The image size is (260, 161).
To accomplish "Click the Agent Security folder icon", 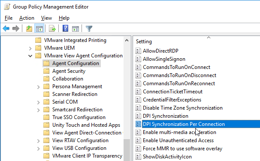I will click(46, 71).
